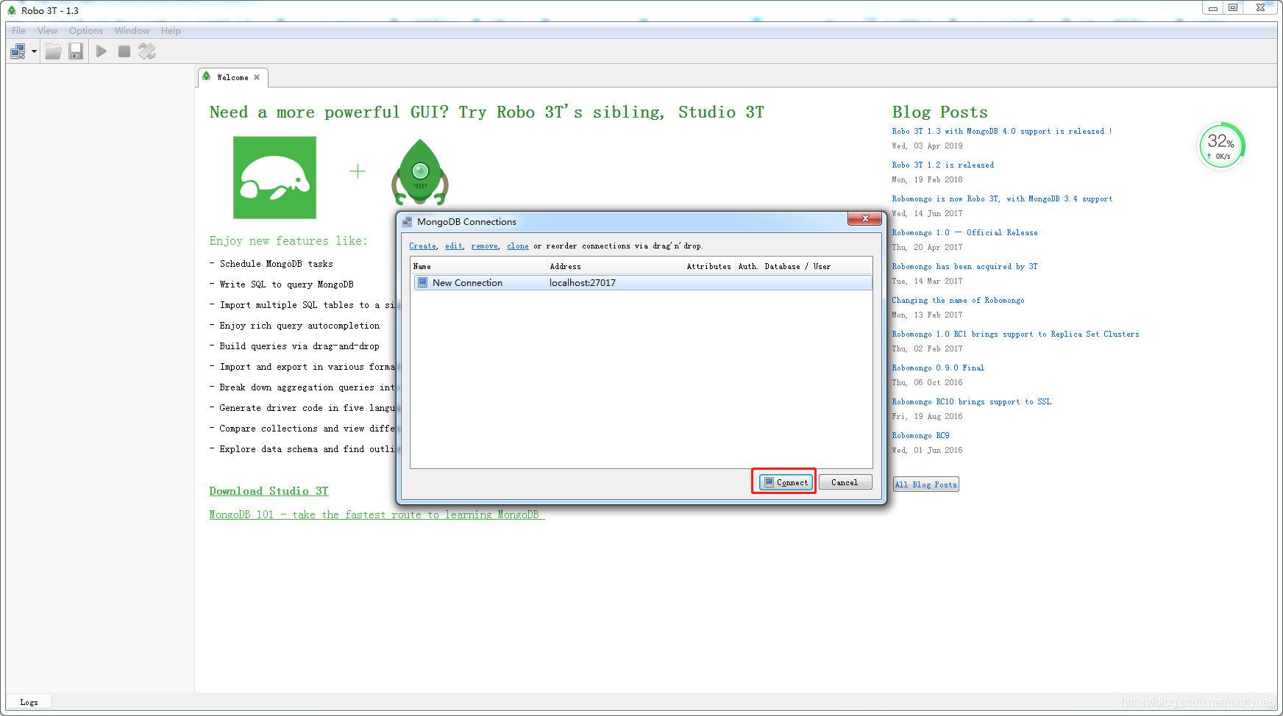Open Robomongo RC9 blog post
This screenshot has height=716, width=1283.
(x=920, y=436)
